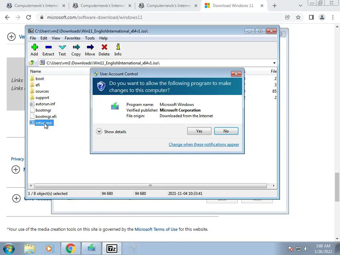Go up one folder level in 7-Zip
Screen dimensions: 340x255
pos(32,63)
